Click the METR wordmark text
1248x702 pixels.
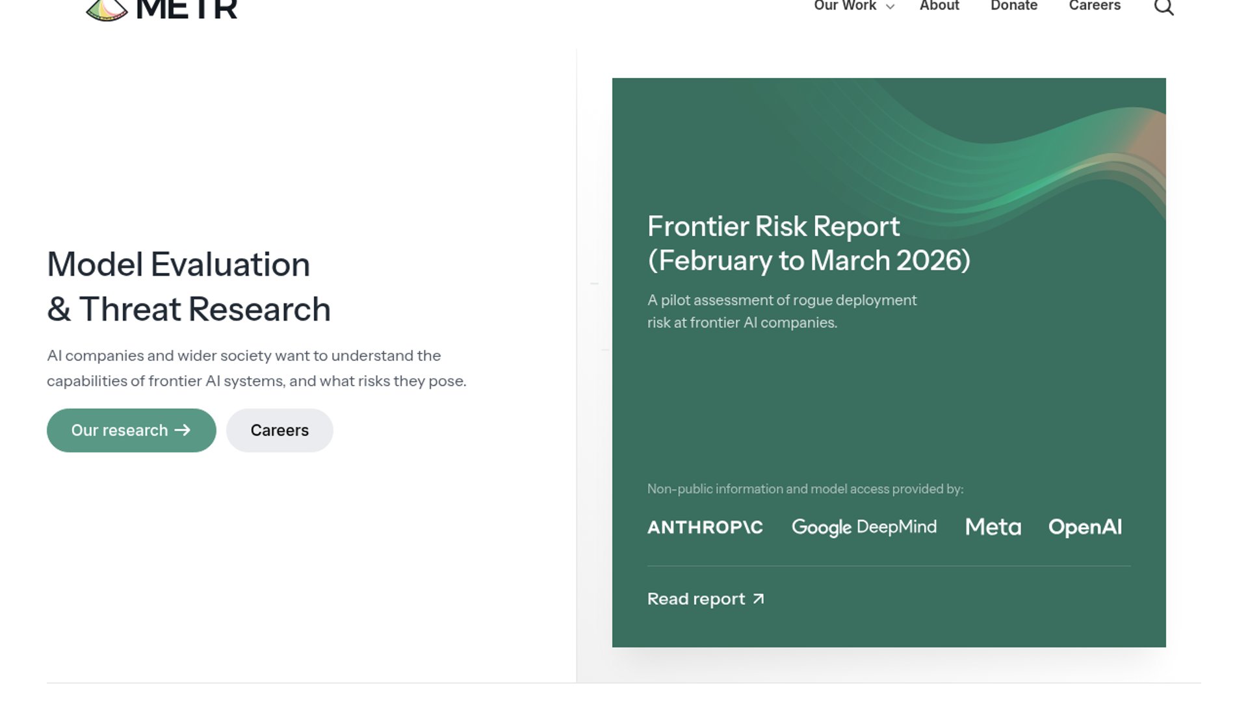(x=187, y=9)
